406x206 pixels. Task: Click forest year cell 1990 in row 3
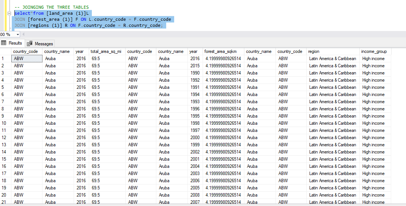pos(195,73)
